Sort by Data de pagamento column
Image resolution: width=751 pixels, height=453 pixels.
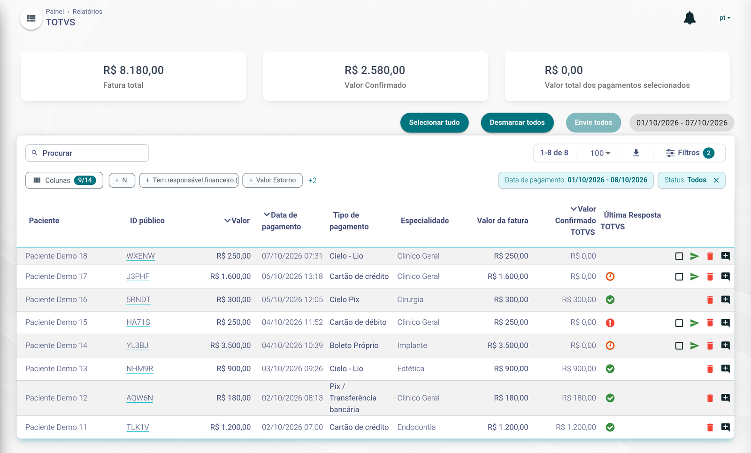pyautogui.click(x=281, y=221)
